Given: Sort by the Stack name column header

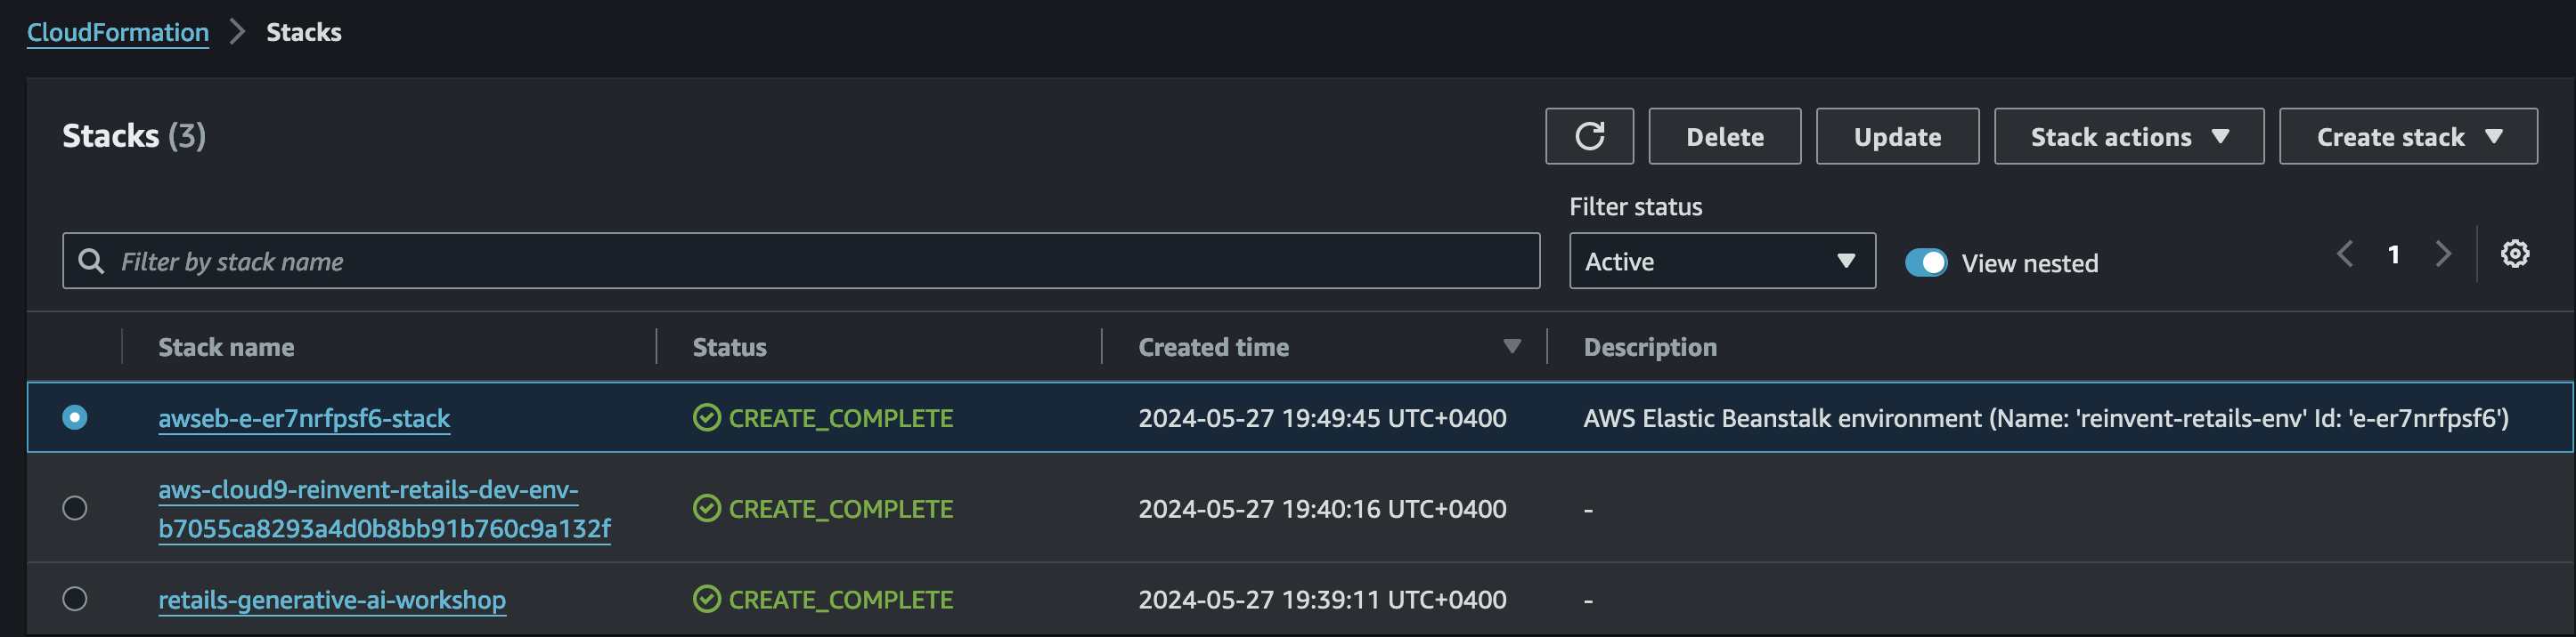Looking at the screenshot, I should (226, 348).
